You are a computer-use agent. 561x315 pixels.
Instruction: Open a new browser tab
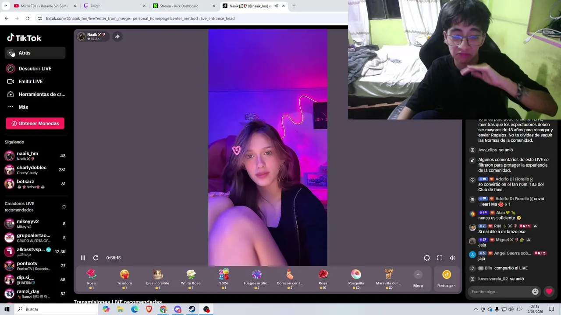(x=294, y=6)
